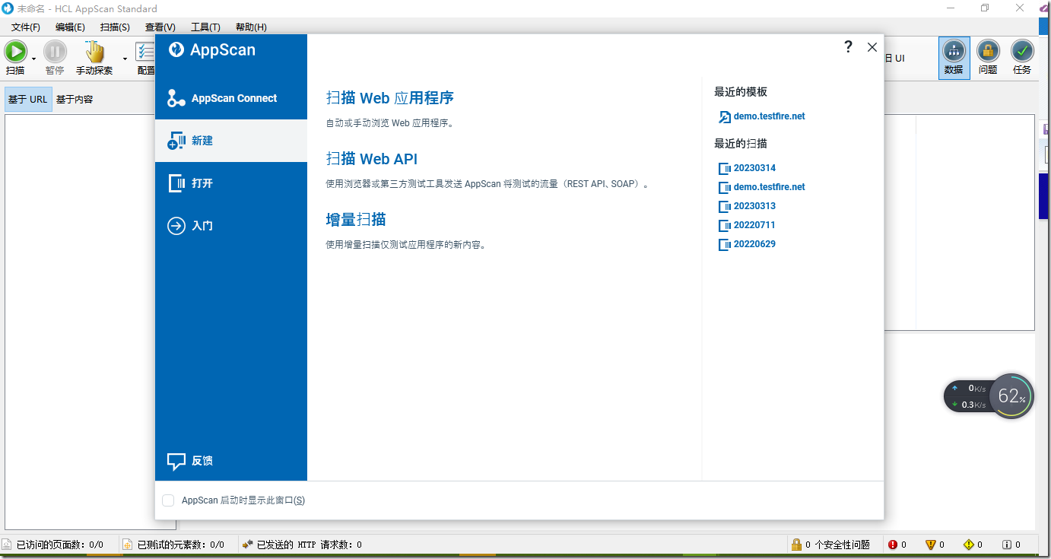The image size is (1051, 559).
Task: Open the 编辑(E) menu
Action: (70, 27)
